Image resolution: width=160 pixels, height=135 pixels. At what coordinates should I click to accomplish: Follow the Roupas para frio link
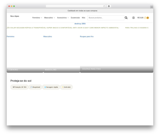point(87,36)
